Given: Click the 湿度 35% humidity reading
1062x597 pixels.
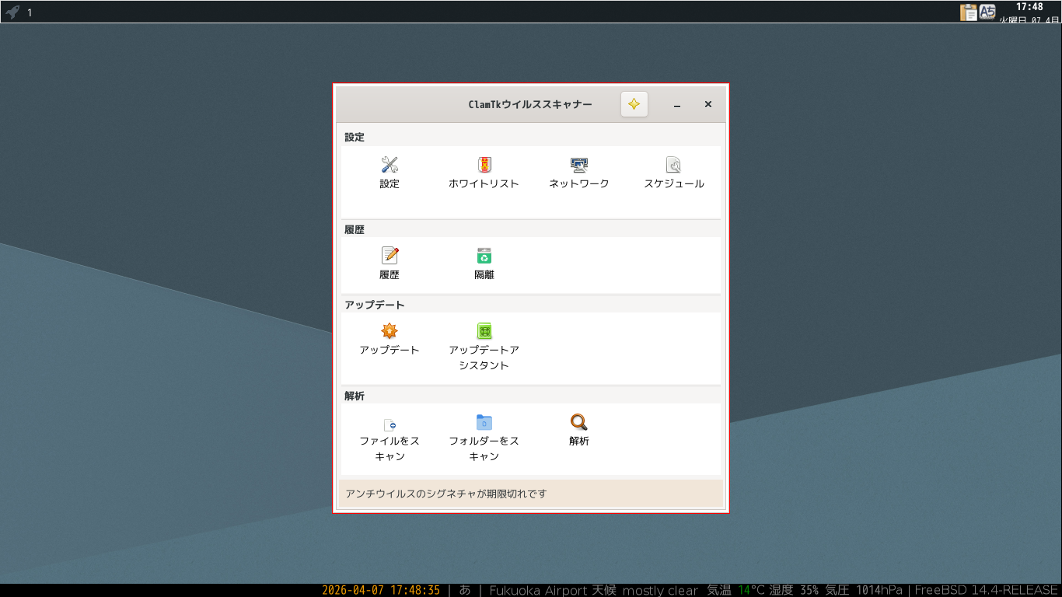Looking at the screenshot, I should click(795, 590).
